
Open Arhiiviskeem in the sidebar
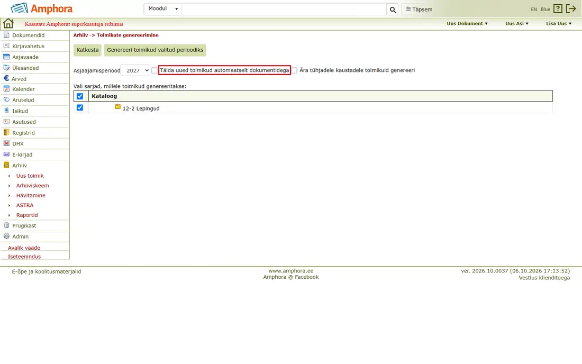click(33, 186)
